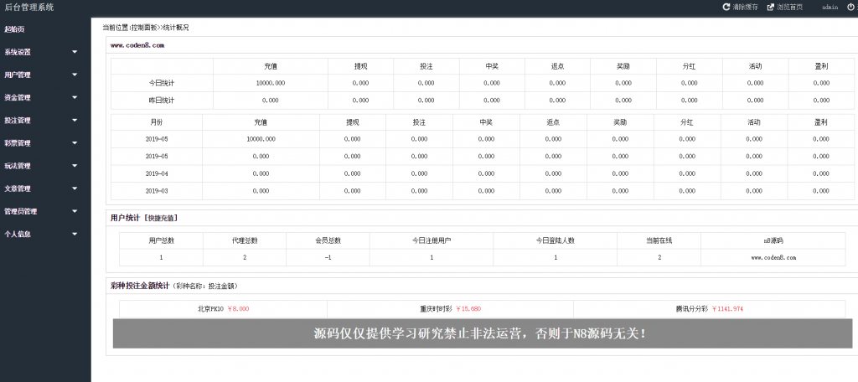Click the 快捷充值 link

click(x=161, y=218)
